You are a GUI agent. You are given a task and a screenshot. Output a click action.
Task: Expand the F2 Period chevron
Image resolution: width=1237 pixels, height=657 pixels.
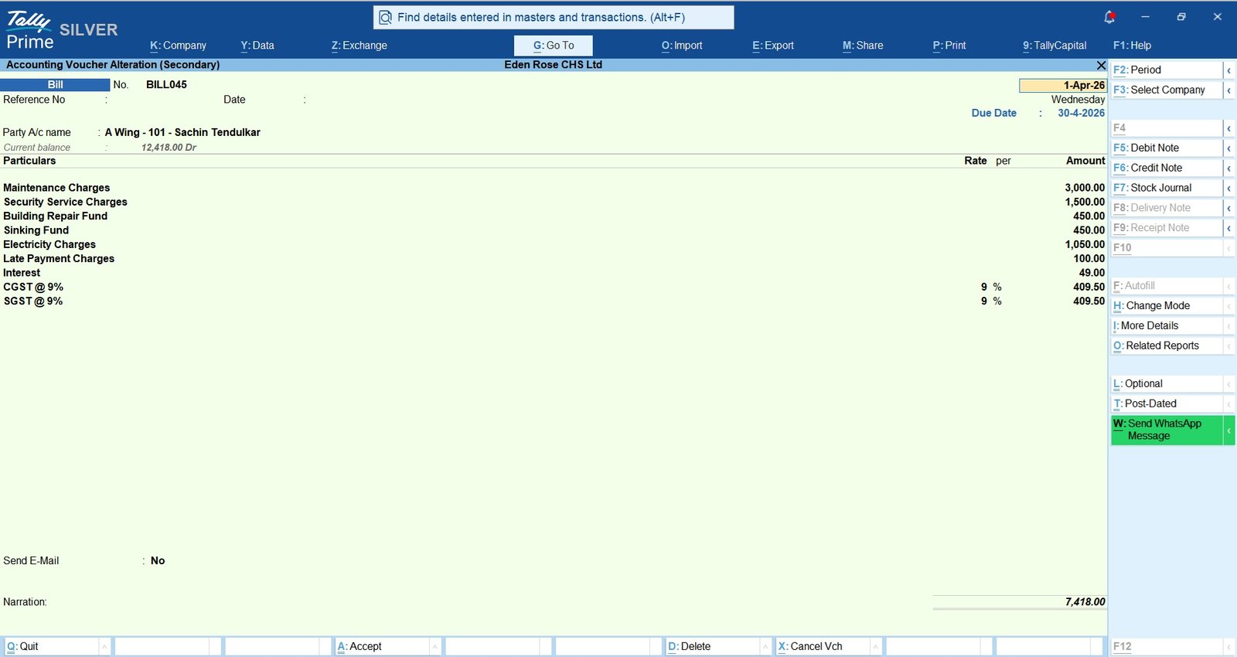pos(1228,70)
